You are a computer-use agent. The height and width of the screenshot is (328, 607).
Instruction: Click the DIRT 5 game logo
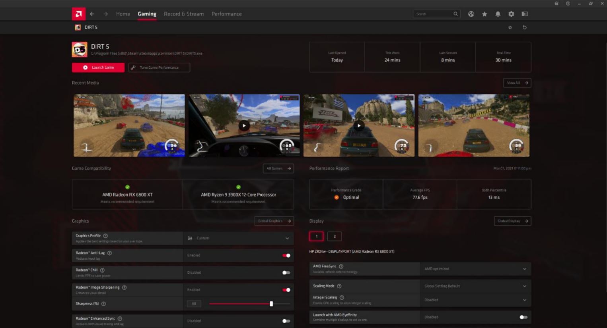tap(80, 50)
